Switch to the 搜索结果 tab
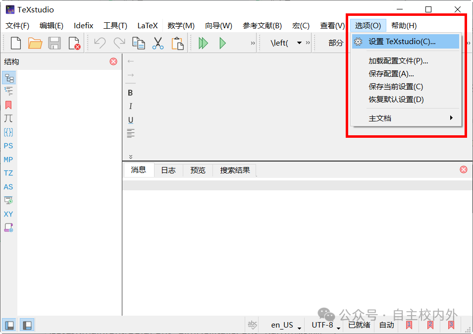The height and width of the screenshot is (334, 473). coord(235,170)
